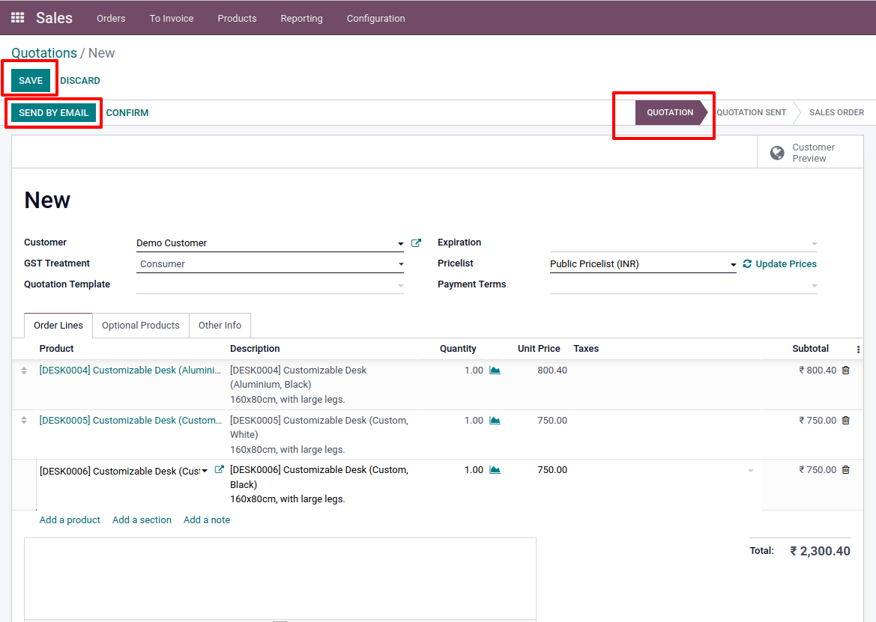Image resolution: width=876 pixels, height=622 pixels.
Task: Click the Update Prices refresh icon
Action: (747, 264)
